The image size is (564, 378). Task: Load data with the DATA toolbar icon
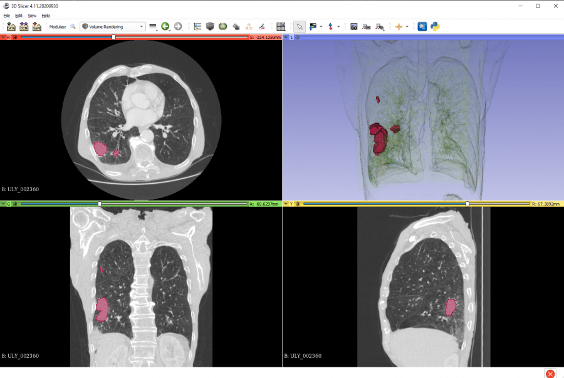click(x=11, y=26)
